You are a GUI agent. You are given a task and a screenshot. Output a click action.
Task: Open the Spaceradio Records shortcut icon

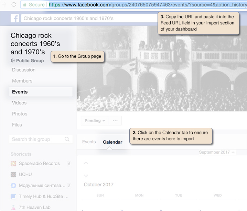[x=13, y=164]
